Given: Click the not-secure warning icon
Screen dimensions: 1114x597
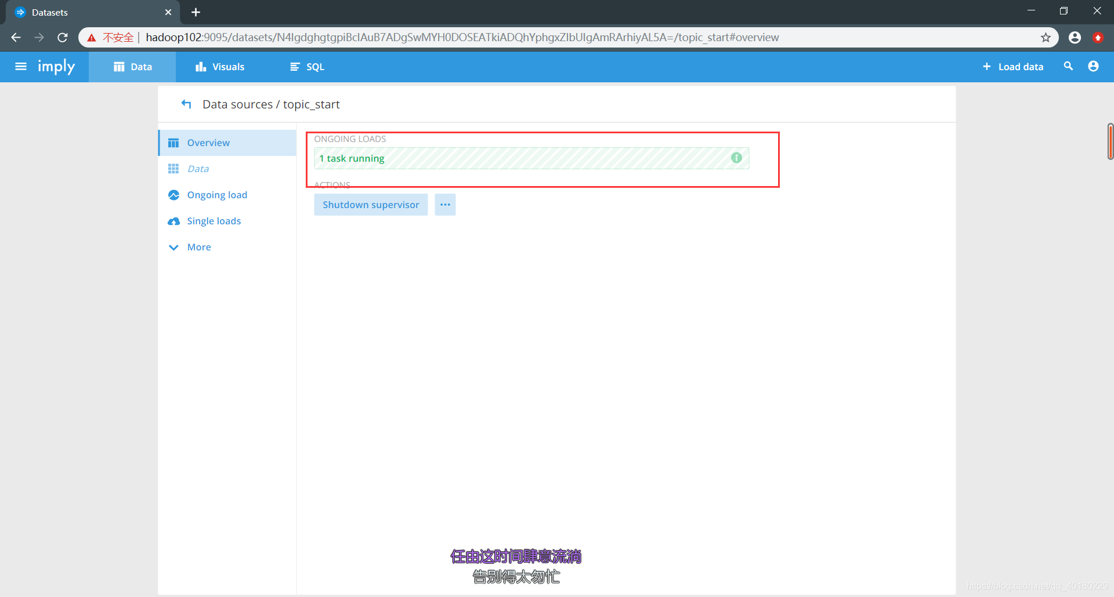Looking at the screenshot, I should tap(92, 38).
